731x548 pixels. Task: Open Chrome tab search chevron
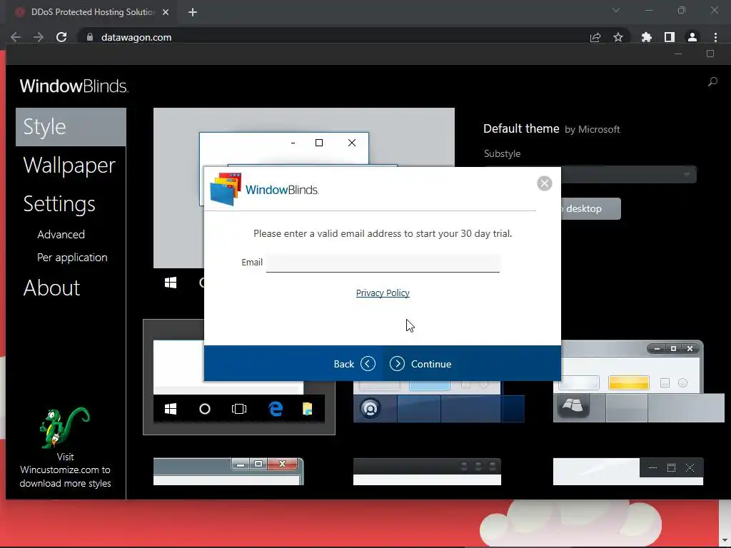[616, 10]
